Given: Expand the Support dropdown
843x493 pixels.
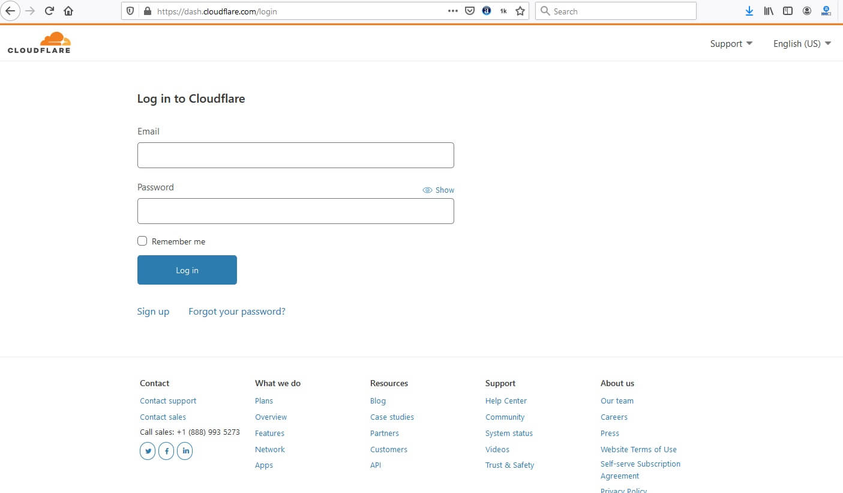Looking at the screenshot, I should tap(731, 43).
